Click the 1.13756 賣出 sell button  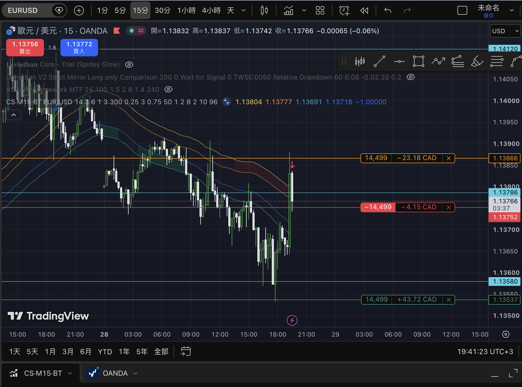click(25, 48)
